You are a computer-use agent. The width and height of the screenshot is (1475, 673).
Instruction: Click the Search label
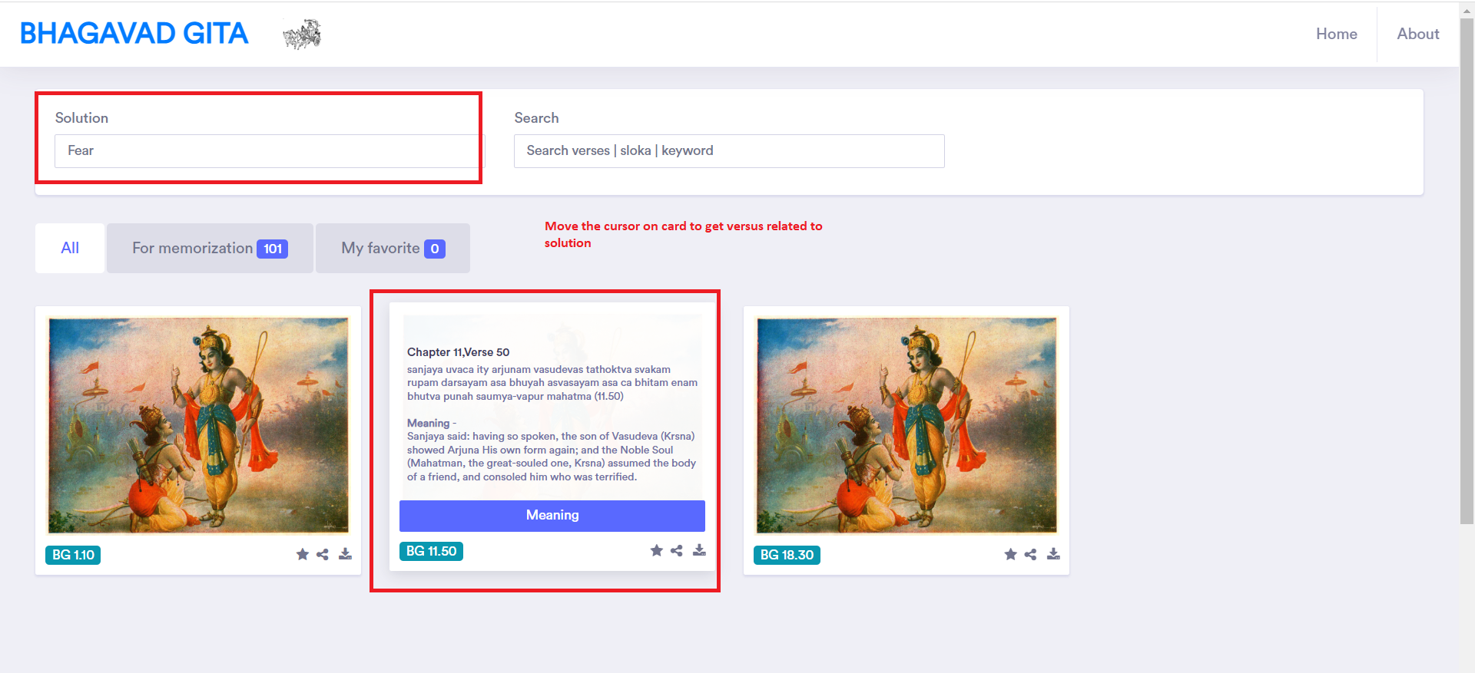tap(536, 118)
